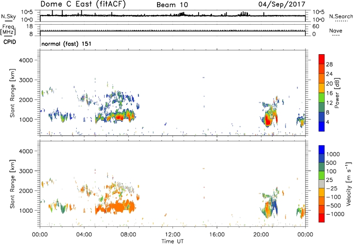Click the 'Power [dB]' color bar label
Image resolution: width=353 pixels, height=244 pixels.
337,93
